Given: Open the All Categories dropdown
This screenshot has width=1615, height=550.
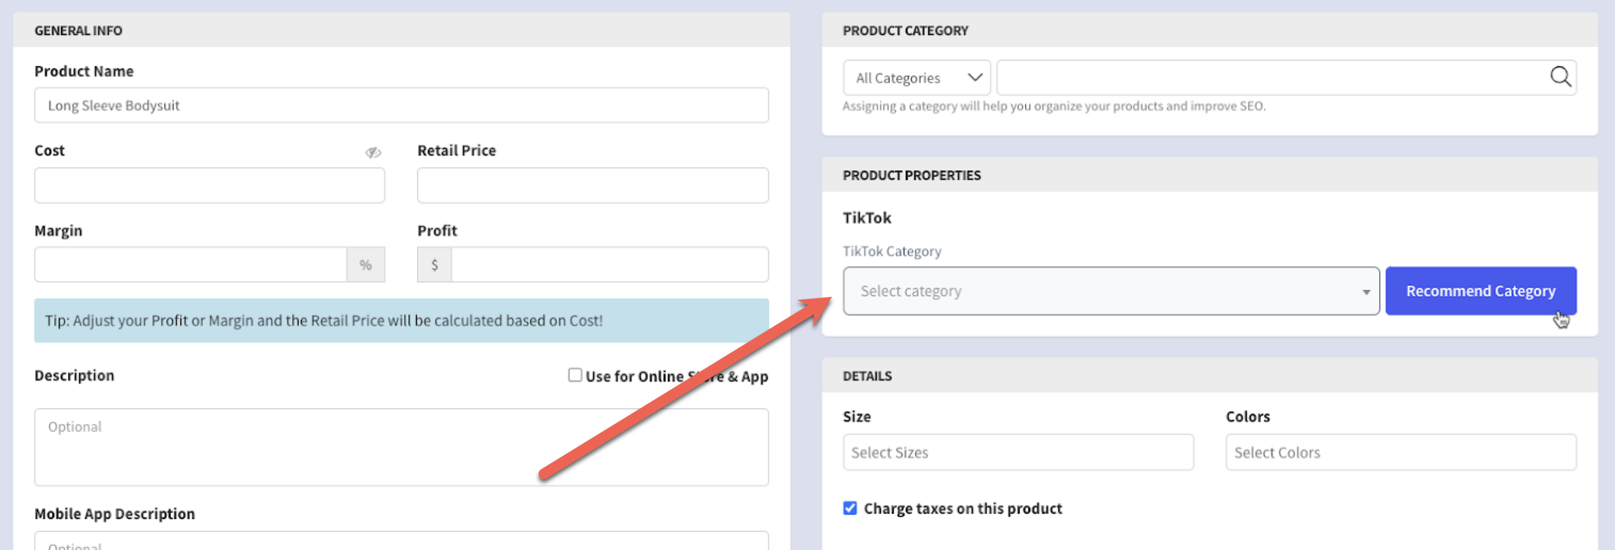Looking at the screenshot, I should coord(917,78).
